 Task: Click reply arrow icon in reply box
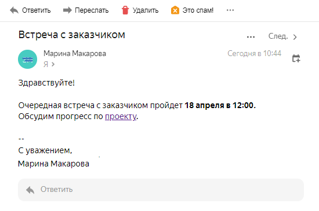click(30, 190)
